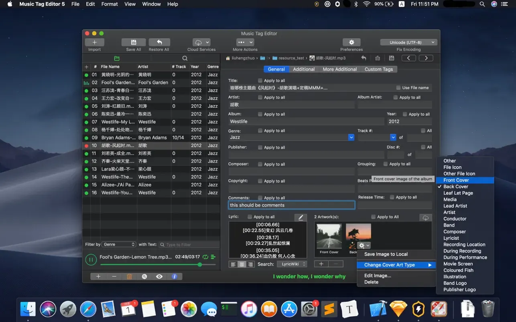Open Music Tag Editor Preferences gear
Viewport: 516px width, 322px height.
click(x=351, y=42)
